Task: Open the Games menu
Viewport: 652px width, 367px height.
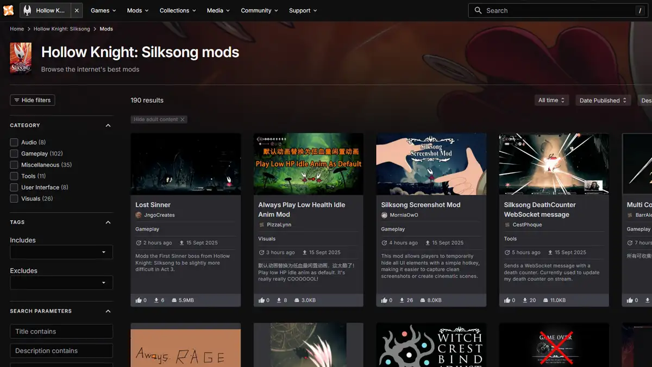Action: (x=103, y=10)
